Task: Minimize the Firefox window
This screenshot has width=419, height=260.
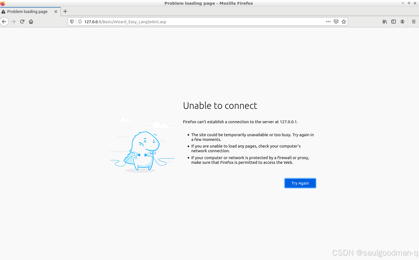Action: click(403, 3)
